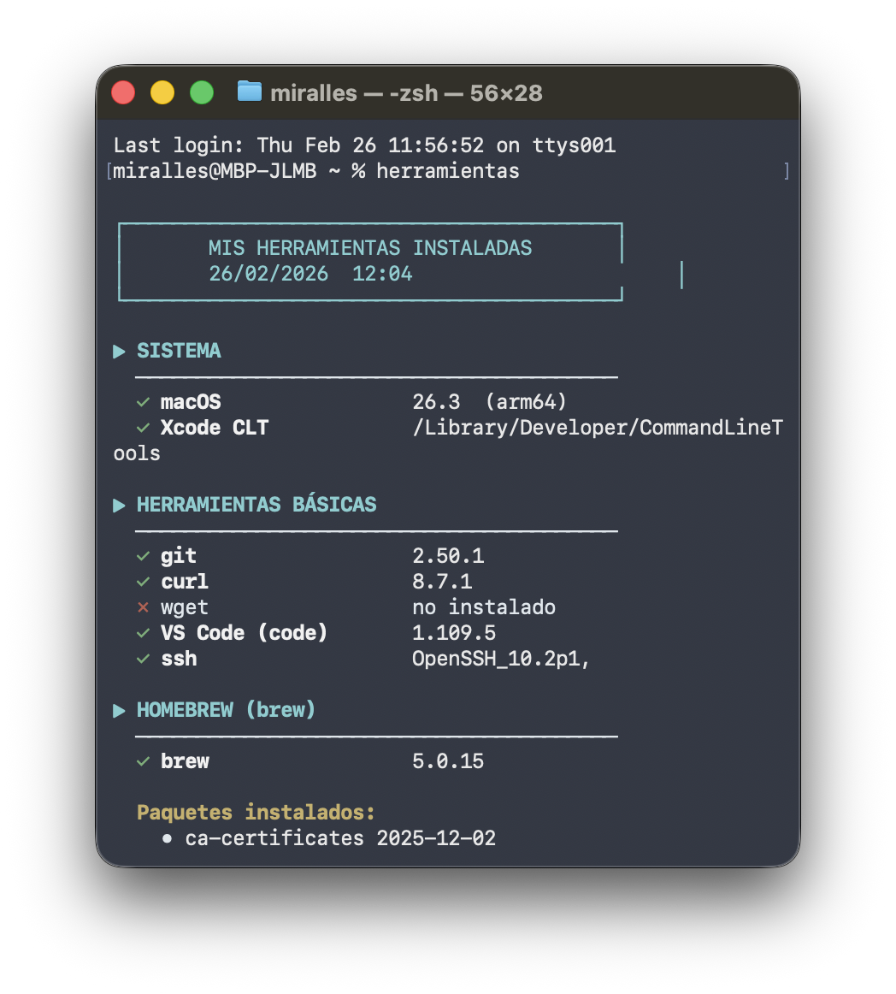The image size is (896, 994).
Task: Click the window title 'miralles — -zsh — 56×28'
Action: (x=406, y=93)
